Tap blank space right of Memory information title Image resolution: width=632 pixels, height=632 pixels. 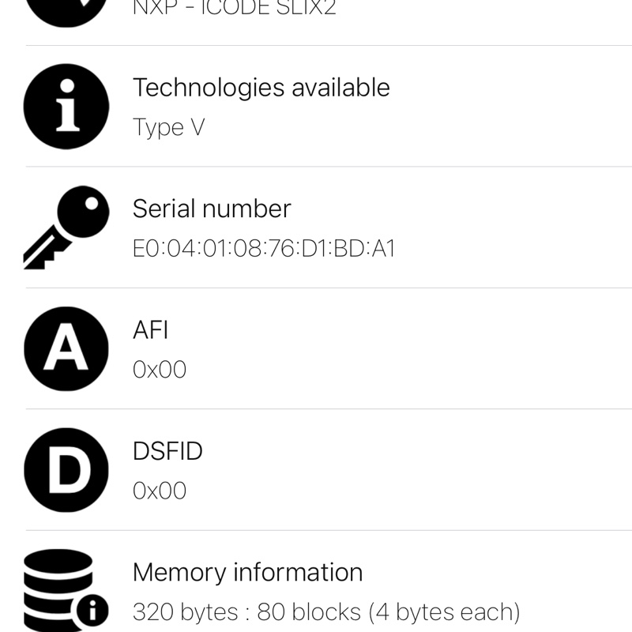pyautogui.click(x=498, y=572)
